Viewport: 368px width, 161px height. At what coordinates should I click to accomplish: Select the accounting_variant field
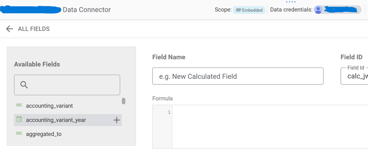49,106
